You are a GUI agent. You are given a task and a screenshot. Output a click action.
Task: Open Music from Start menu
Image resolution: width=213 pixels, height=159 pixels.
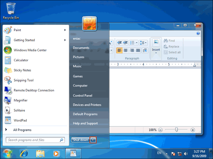pos(77,66)
